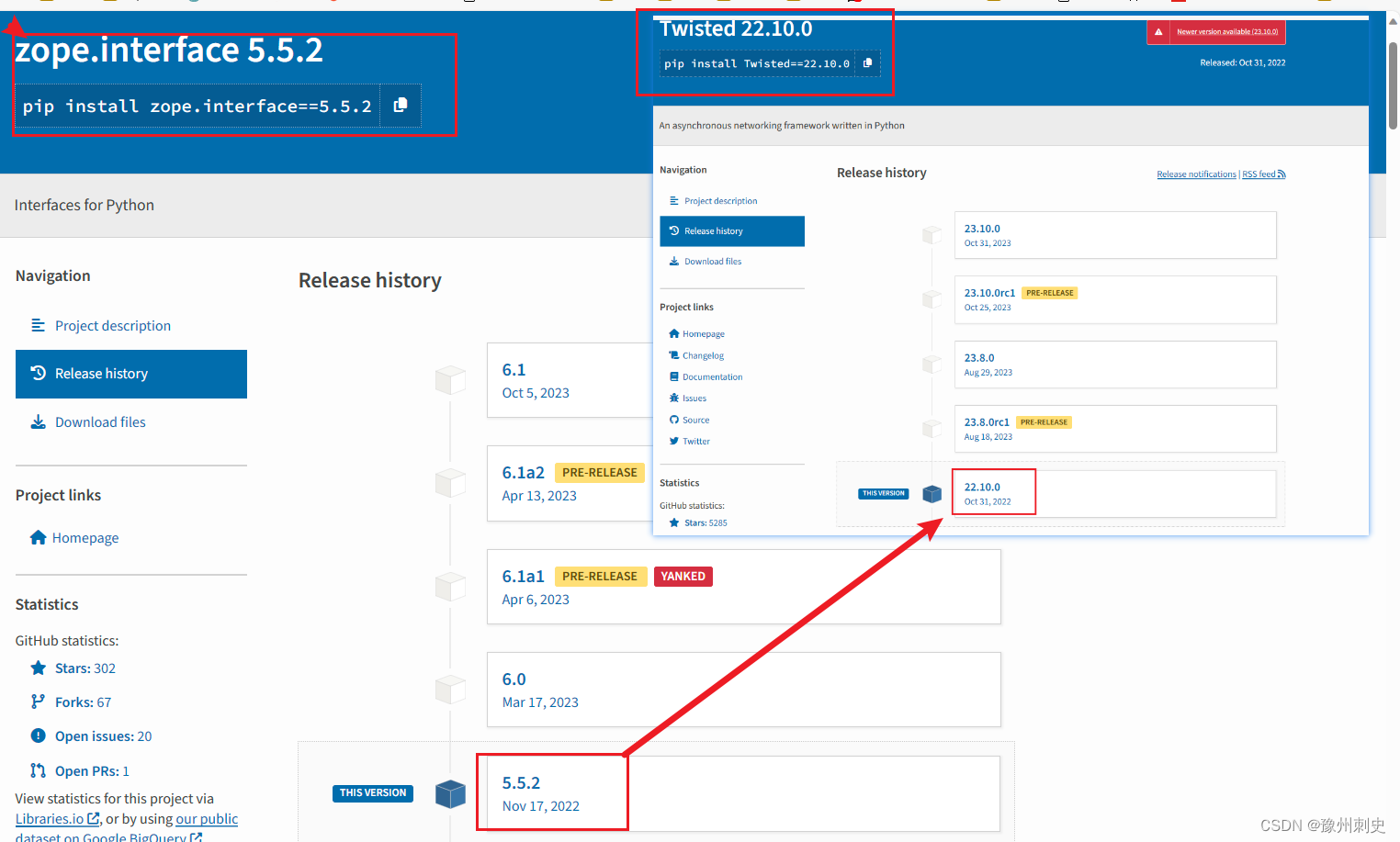The width and height of the screenshot is (1400, 842).
Task: Click the Open issues warning icon
Action: pos(38,735)
